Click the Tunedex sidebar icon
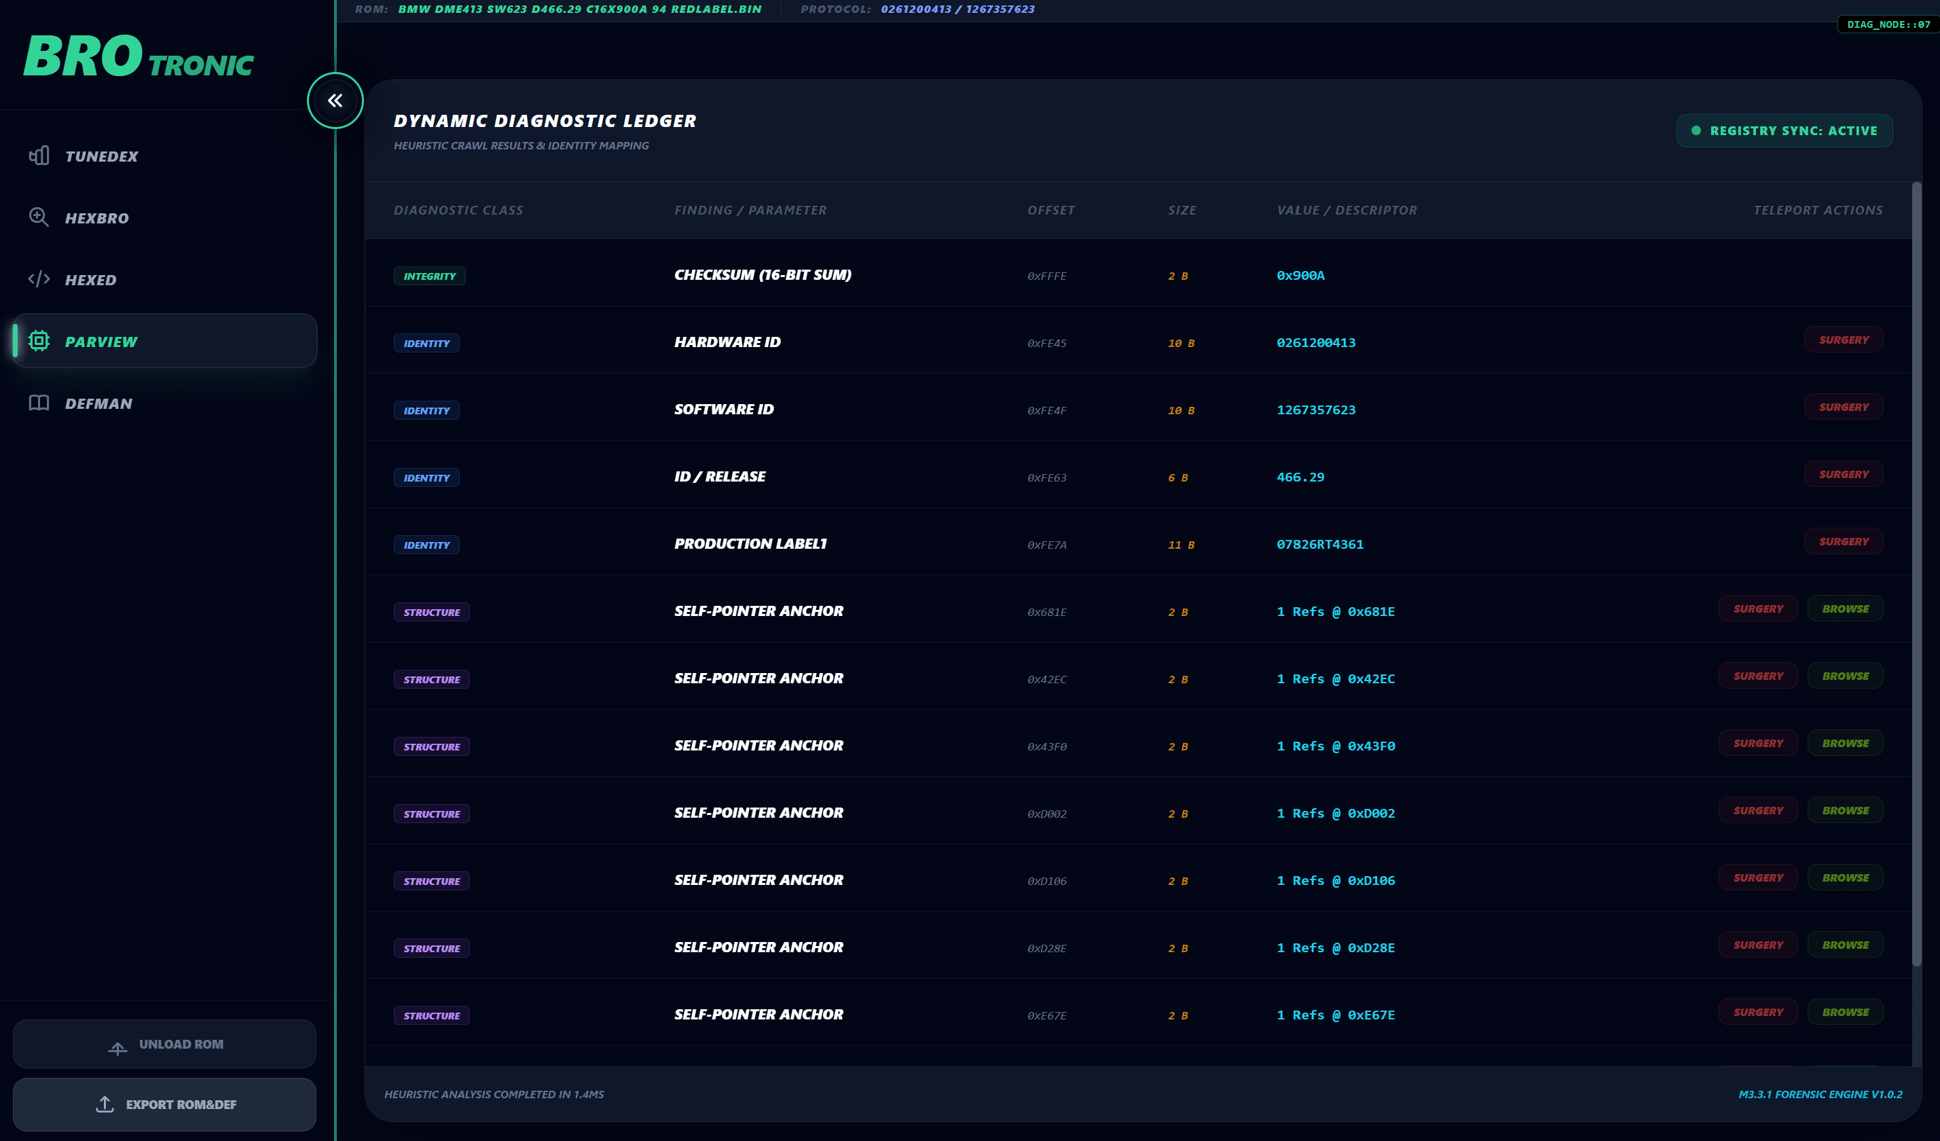 [x=39, y=156]
